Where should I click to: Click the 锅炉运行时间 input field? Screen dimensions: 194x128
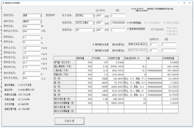tap(32, 31)
